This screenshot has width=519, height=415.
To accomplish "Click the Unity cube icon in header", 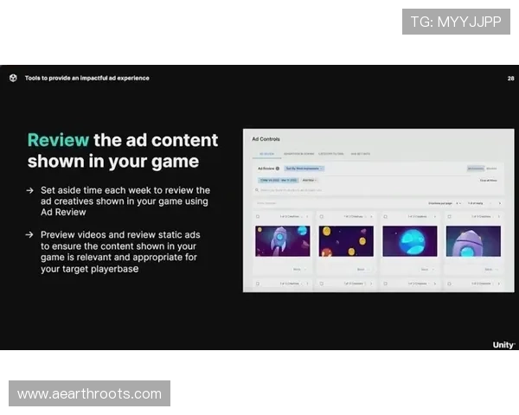I will tap(13, 78).
